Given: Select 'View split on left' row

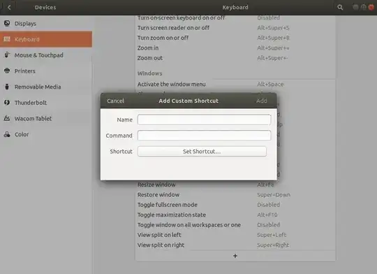Looking at the screenshot, I should point(235,235).
